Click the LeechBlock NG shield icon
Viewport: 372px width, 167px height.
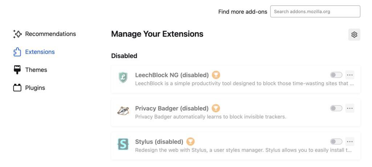tap(123, 77)
